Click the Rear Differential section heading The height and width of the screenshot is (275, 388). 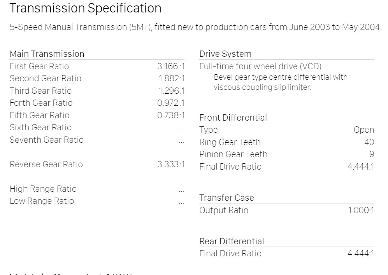tap(232, 241)
